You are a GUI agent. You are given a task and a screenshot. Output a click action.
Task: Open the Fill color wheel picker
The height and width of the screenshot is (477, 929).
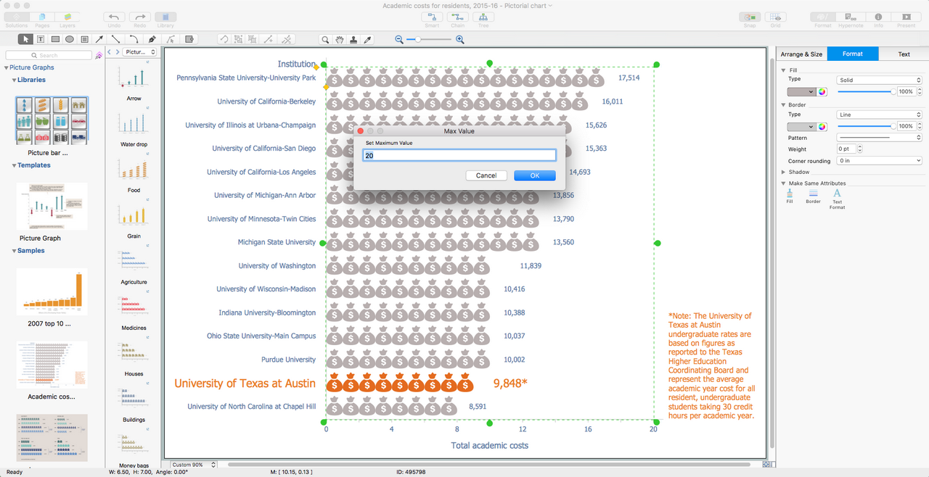click(x=822, y=92)
